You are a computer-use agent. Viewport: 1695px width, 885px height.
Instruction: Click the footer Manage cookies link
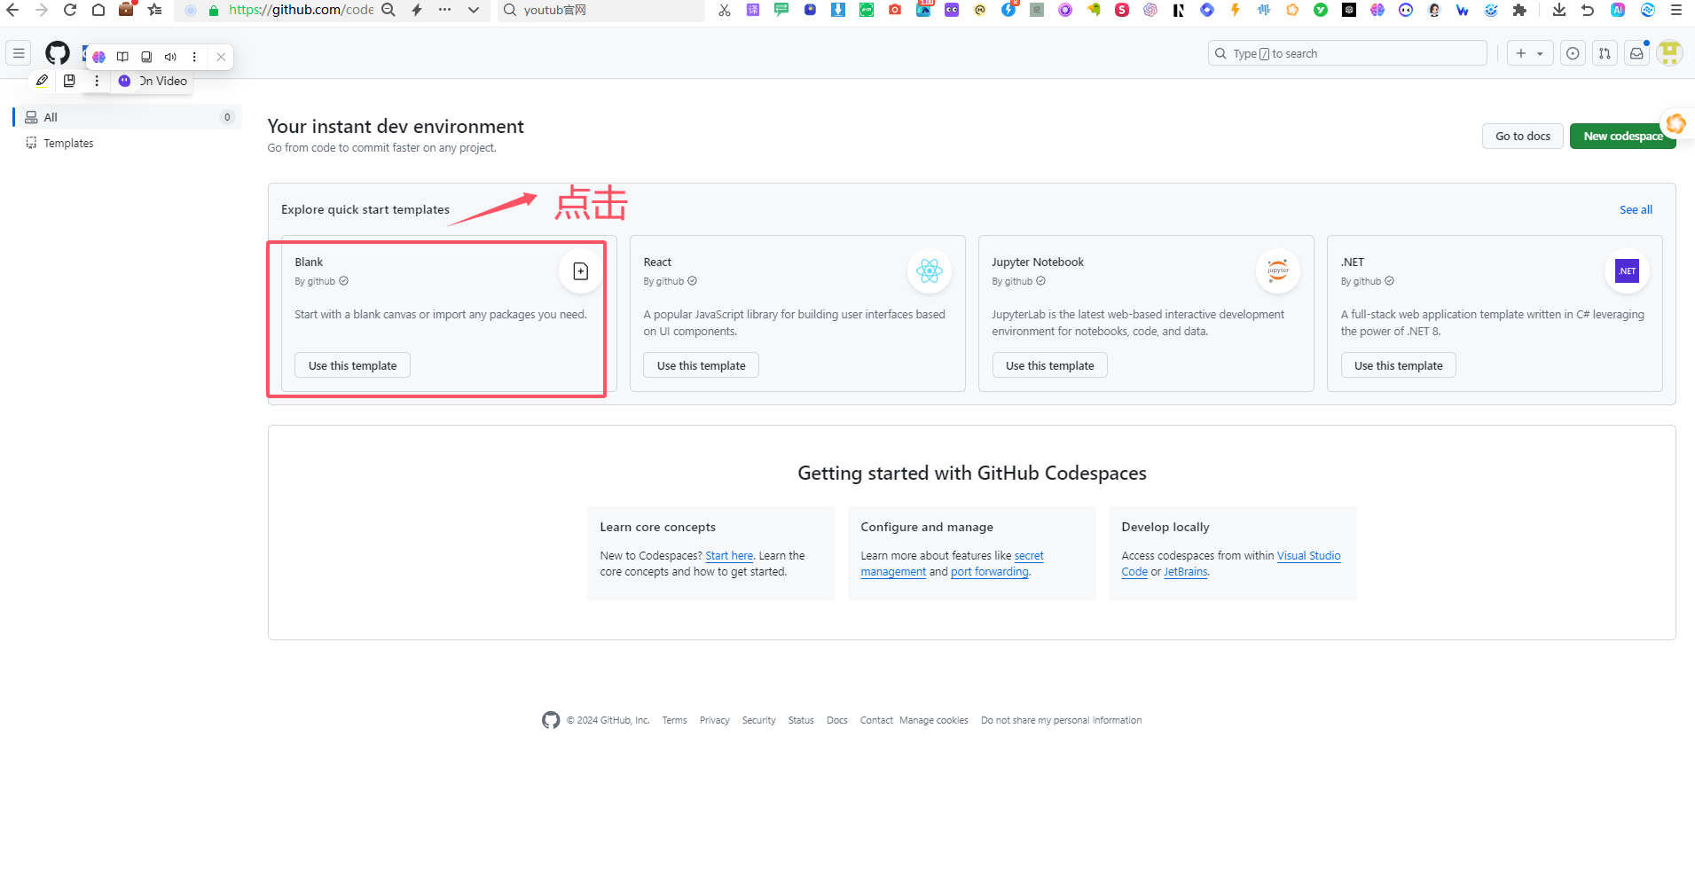click(933, 720)
